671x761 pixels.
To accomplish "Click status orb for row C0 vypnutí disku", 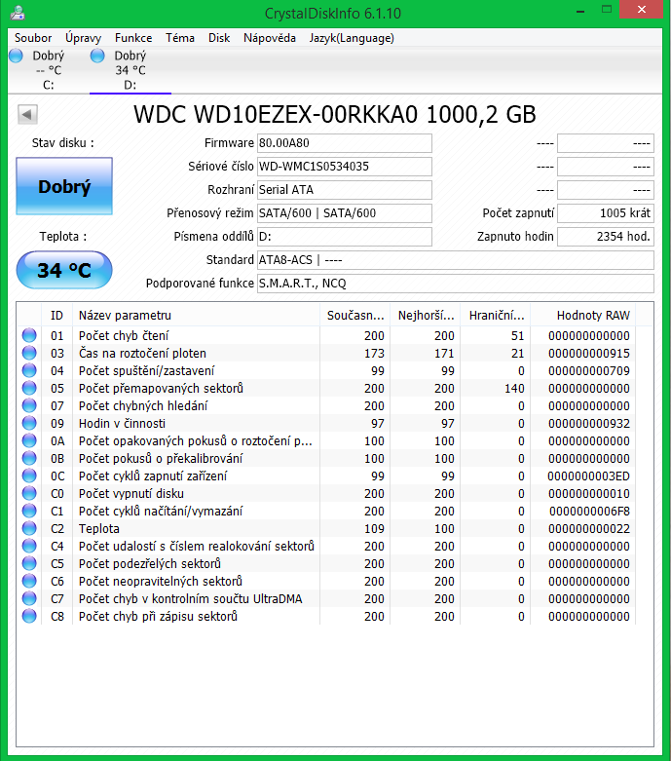I will point(29,493).
